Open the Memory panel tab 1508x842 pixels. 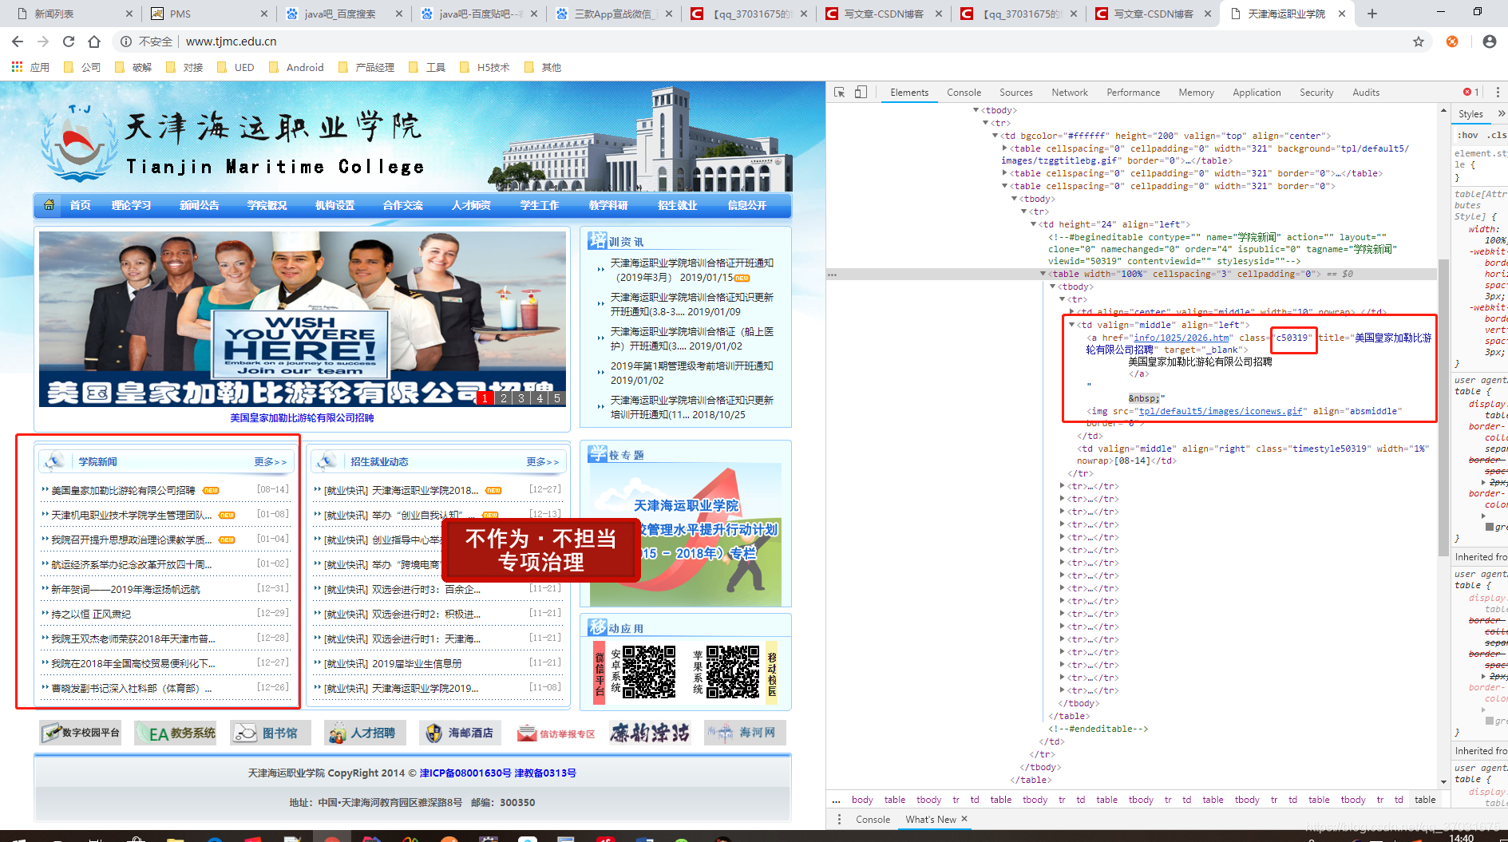click(1196, 93)
